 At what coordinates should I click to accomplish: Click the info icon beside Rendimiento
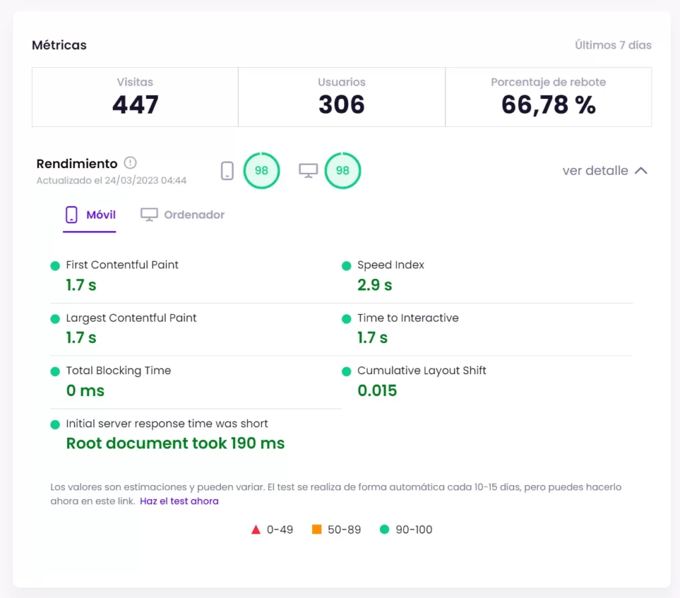pos(130,163)
